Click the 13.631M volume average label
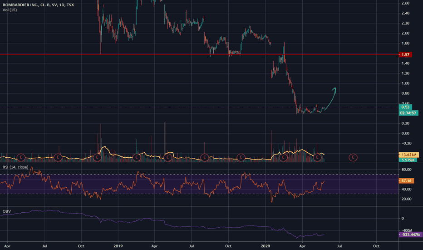Screen dimensions: 423x250 pyautogui.click(x=408, y=155)
